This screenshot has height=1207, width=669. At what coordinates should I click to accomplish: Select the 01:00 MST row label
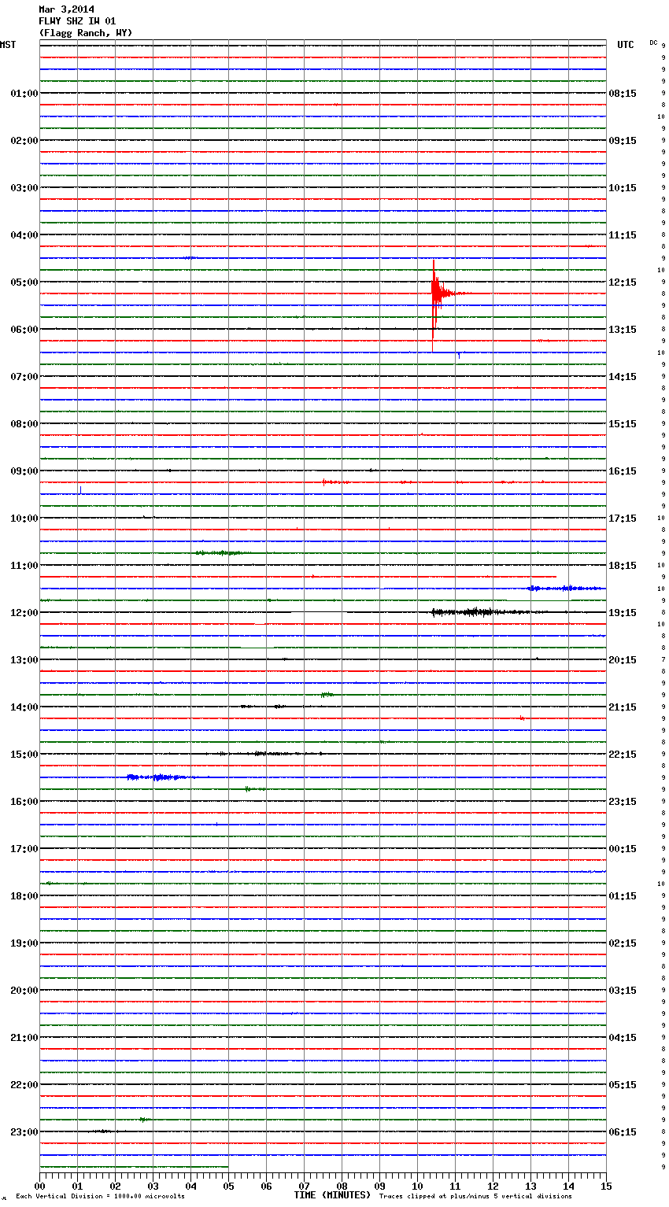click(x=24, y=94)
